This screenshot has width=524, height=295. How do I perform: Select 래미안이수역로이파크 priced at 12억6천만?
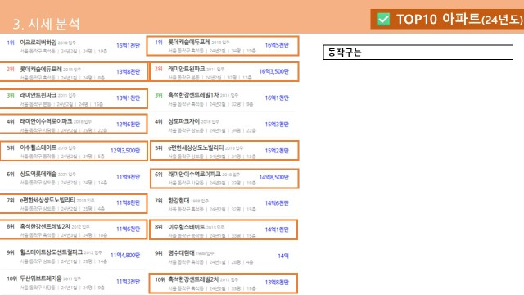46,121
